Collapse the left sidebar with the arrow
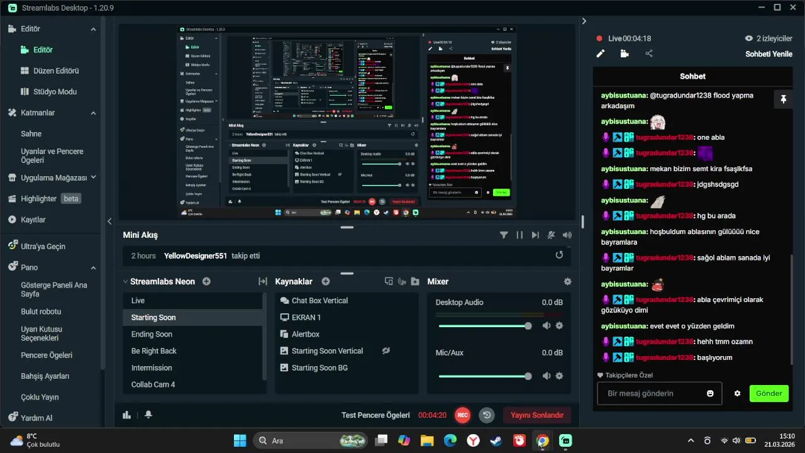This screenshot has height=453, width=805. point(109,221)
